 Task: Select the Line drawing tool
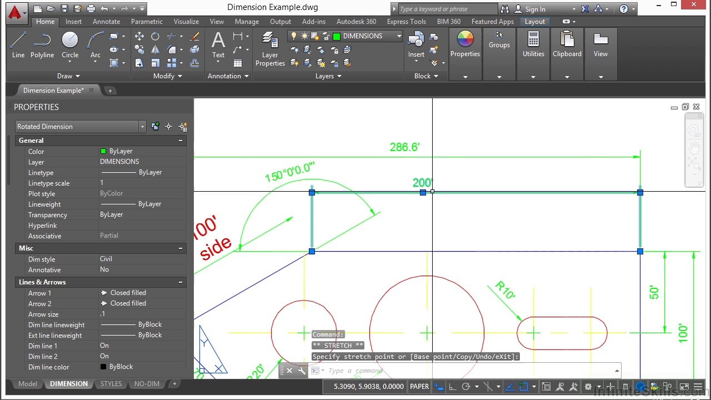[x=18, y=44]
